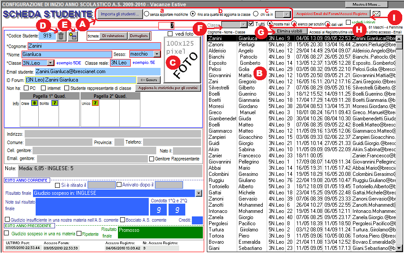
Task: Click the green 'Promosso' result field
Action: tap(160, 232)
